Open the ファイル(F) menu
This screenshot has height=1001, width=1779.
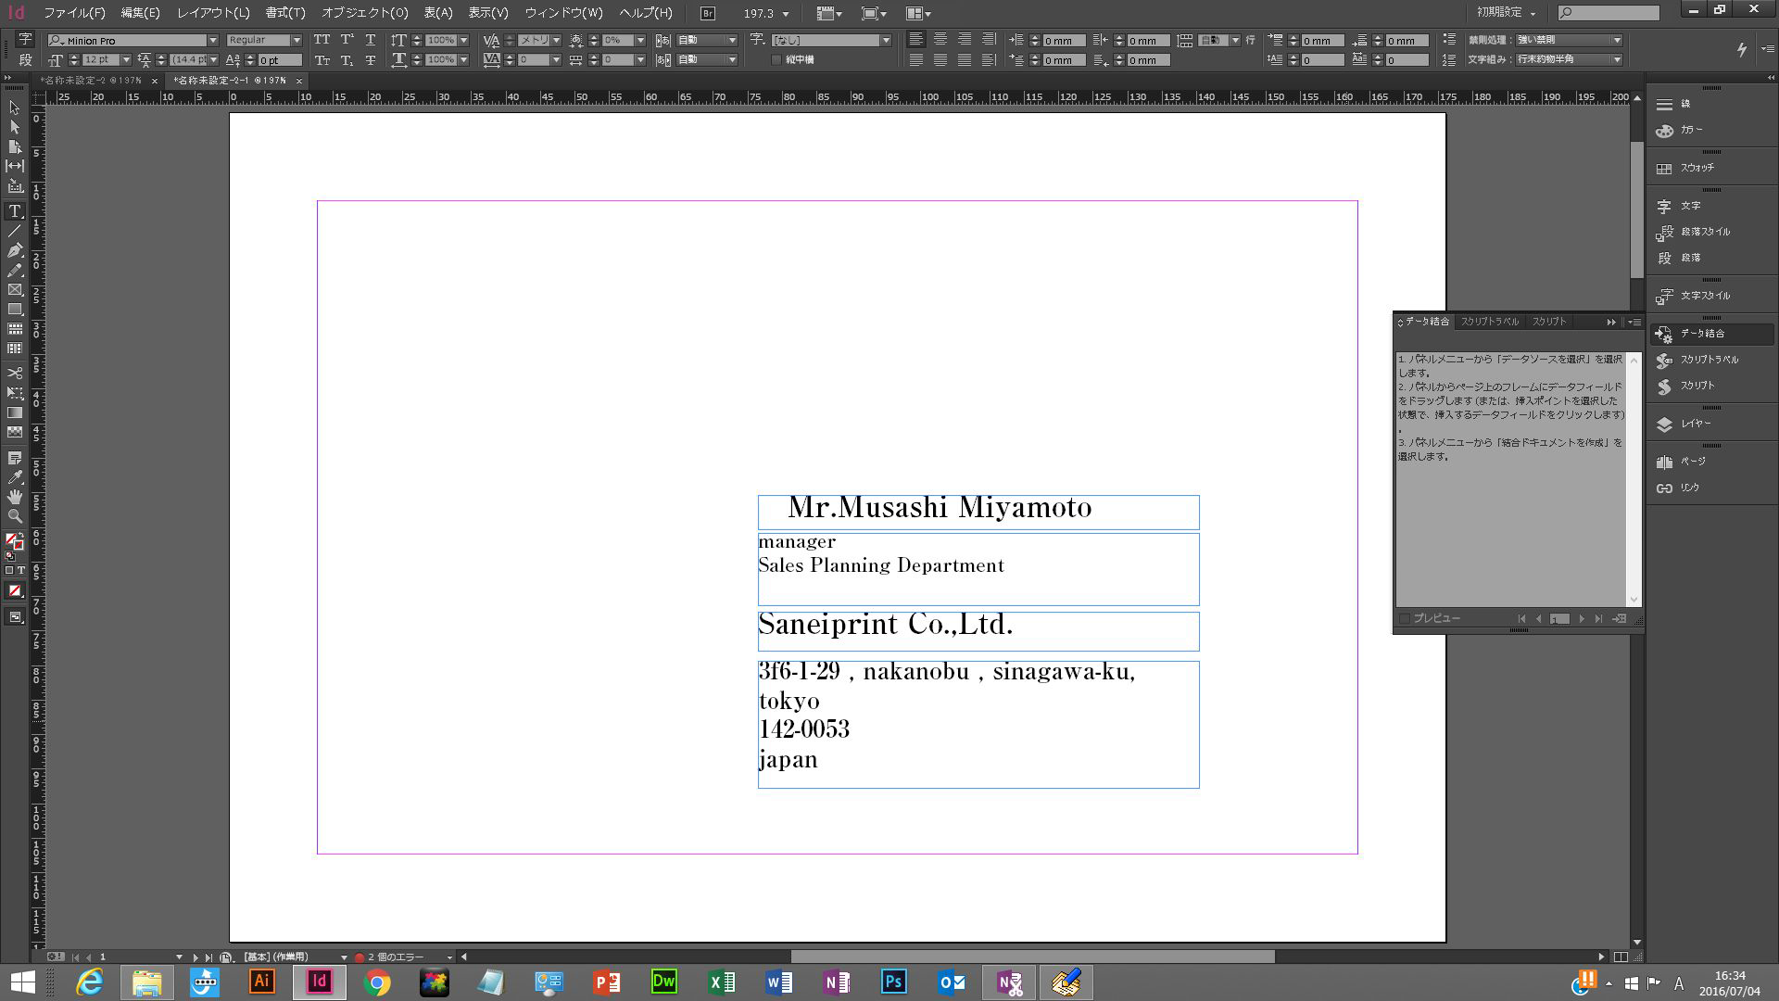point(74,13)
